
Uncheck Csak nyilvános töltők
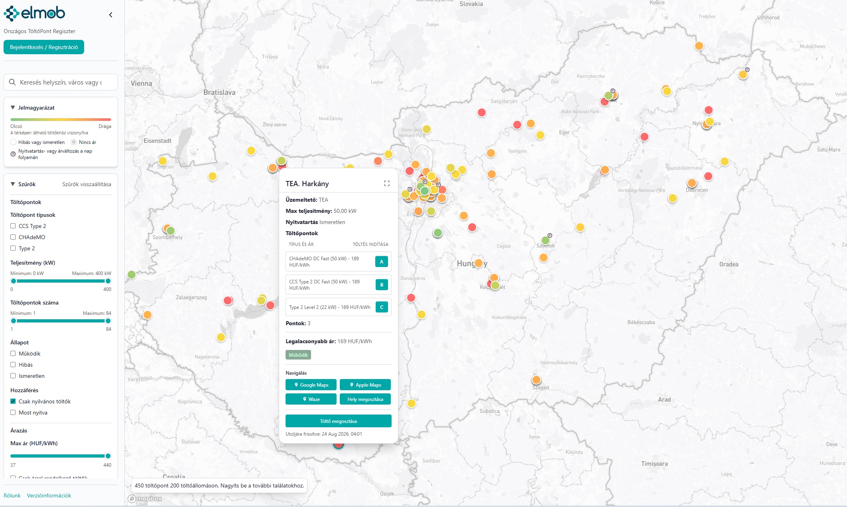(13, 401)
